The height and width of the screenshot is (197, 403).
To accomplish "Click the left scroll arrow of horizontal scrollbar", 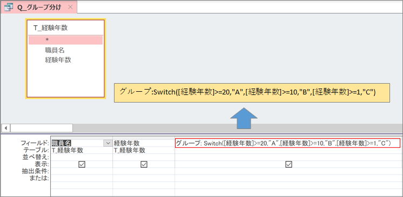I will point(6,128).
